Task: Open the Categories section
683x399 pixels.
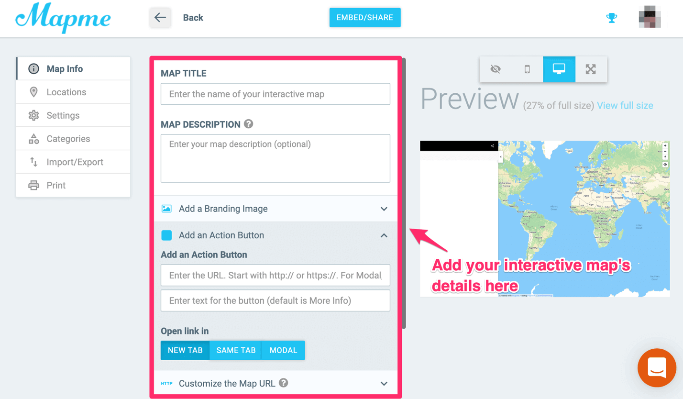Action: point(73,139)
